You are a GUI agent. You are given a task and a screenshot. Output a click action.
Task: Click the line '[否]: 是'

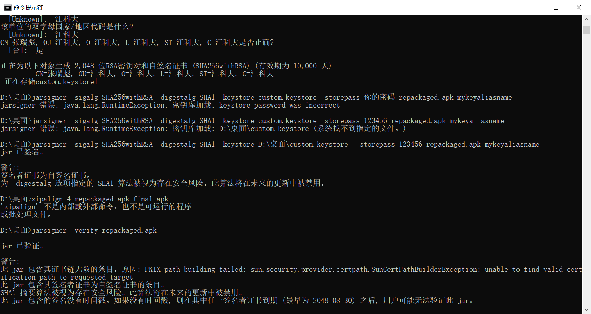26,50
